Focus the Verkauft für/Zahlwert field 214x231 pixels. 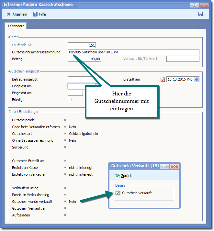click(x=183, y=59)
